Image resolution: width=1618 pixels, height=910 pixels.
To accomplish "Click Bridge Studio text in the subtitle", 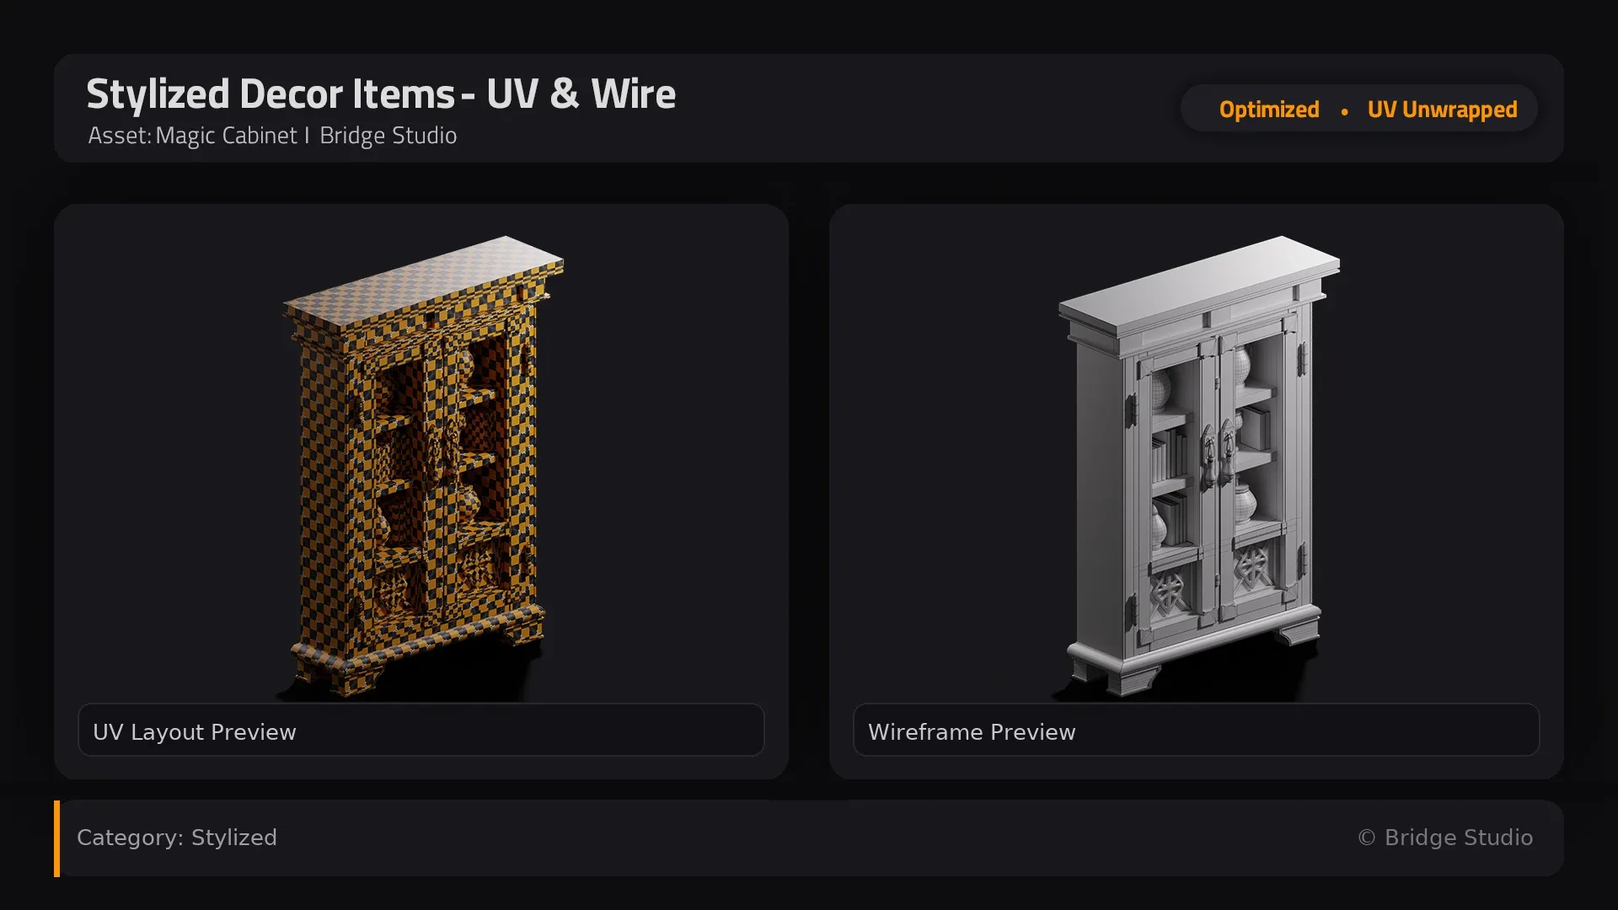I will pos(388,136).
